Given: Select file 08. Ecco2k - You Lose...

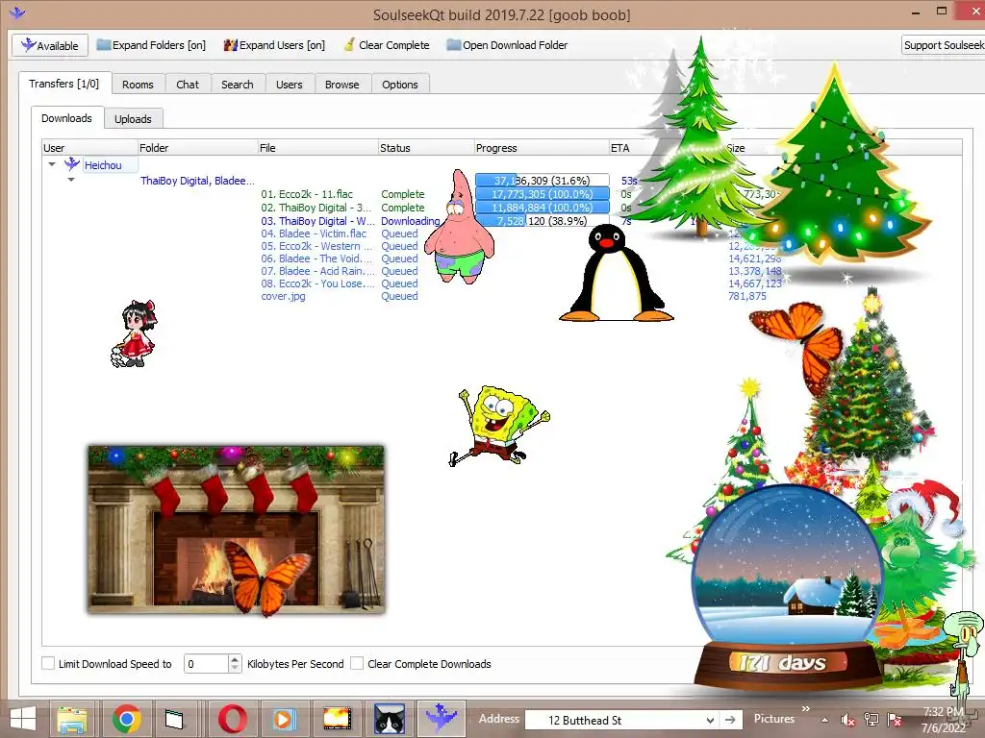Looking at the screenshot, I should (x=317, y=283).
